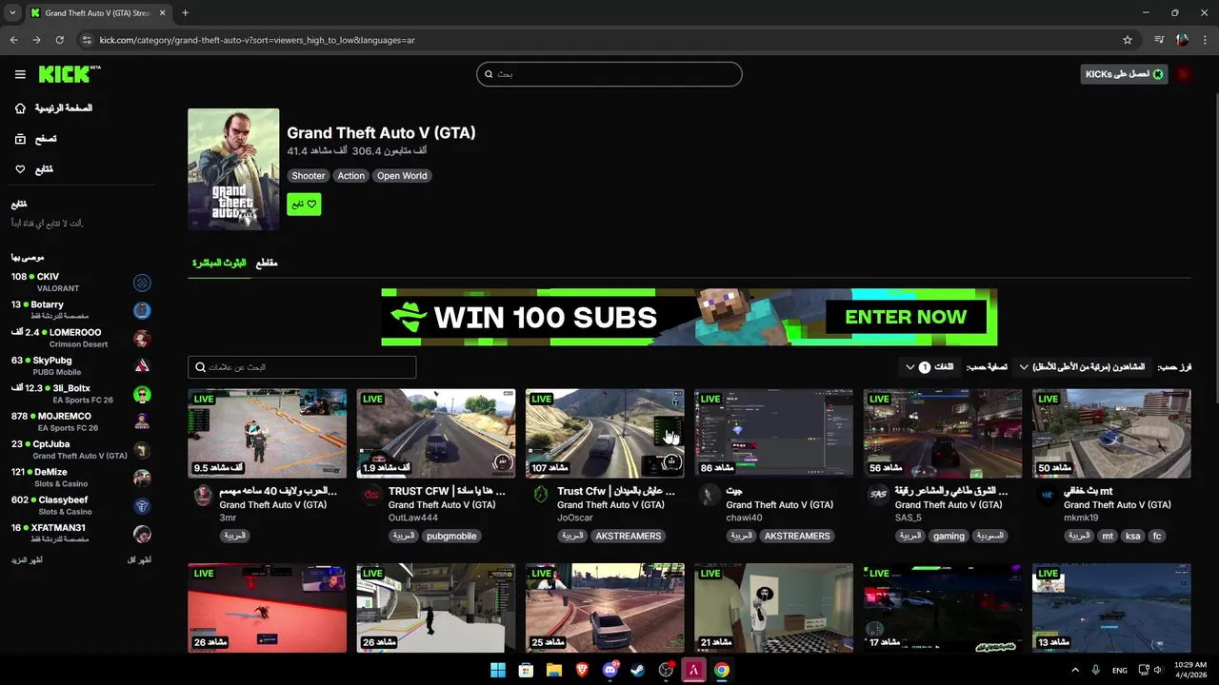
Task: Open 3mr stream thumbnail with 9.5K viewers
Action: [x=268, y=433]
